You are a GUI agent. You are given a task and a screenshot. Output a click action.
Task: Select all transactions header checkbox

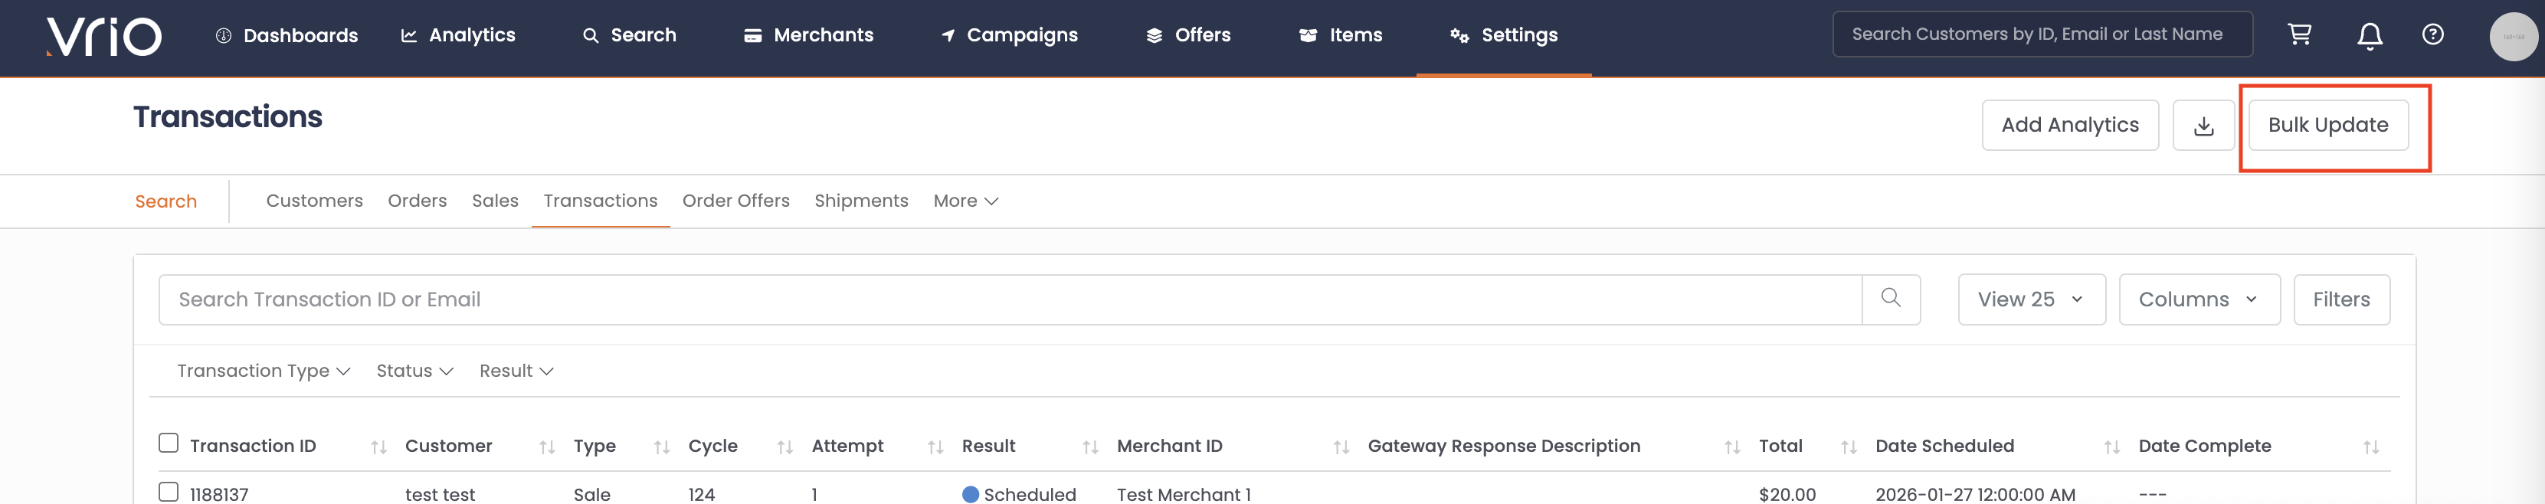click(169, 443)
